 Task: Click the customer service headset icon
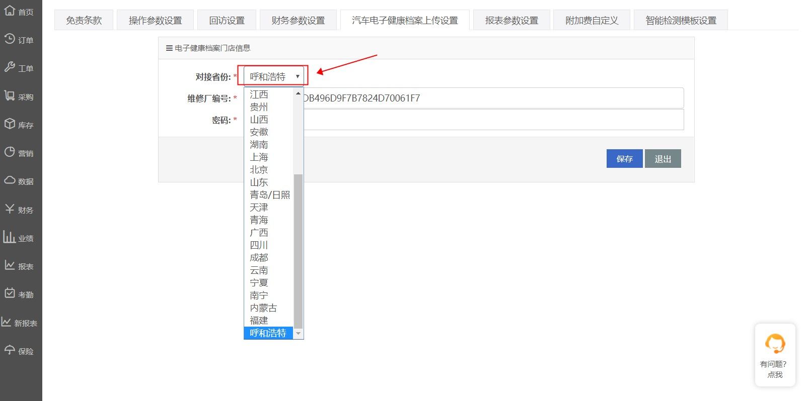[x=775, y=344]
